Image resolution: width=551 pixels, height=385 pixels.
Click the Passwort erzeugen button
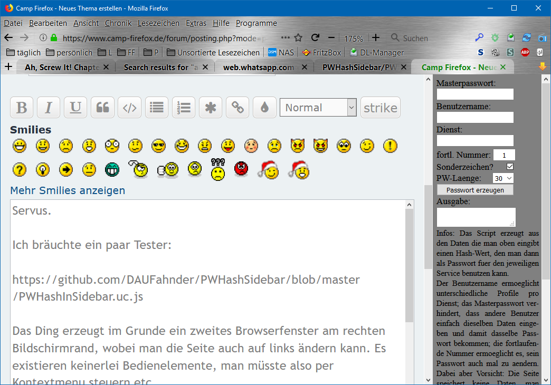coord(475,190)
